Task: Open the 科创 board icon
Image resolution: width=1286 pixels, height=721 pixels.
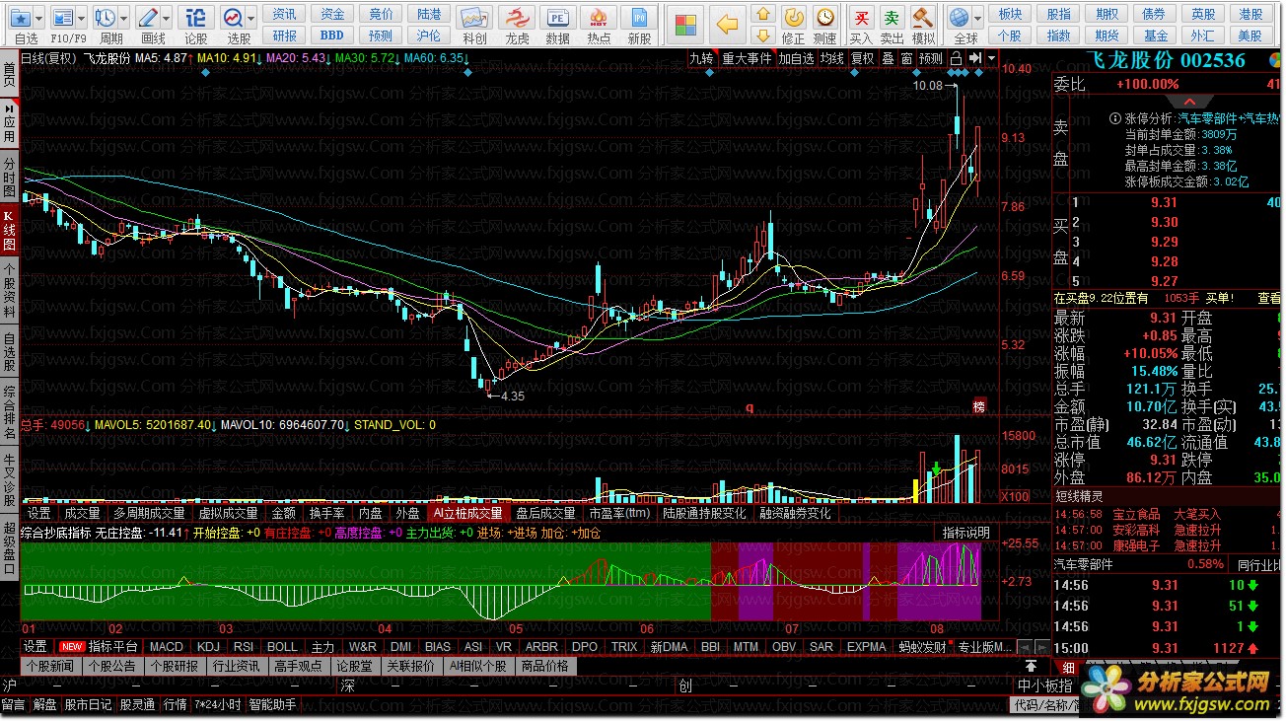Action: coord(474,19)
